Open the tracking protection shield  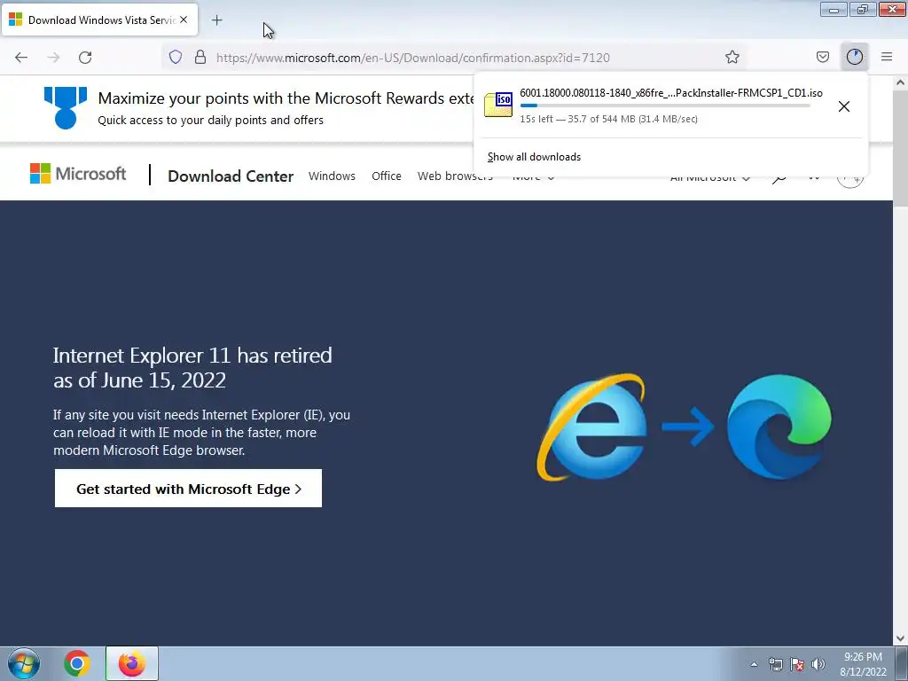tap(176, 57)
